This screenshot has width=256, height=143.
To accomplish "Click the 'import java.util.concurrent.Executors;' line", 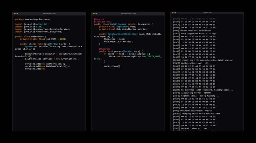I will [39, 31].
